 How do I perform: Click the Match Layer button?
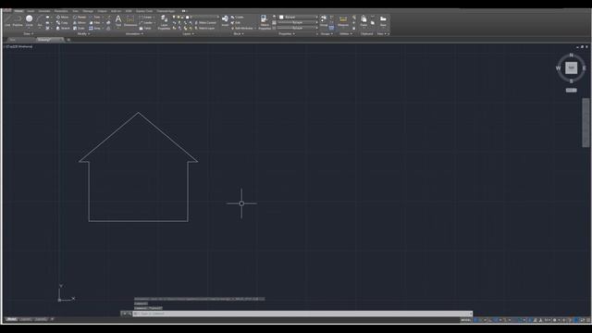pos(204,29)
